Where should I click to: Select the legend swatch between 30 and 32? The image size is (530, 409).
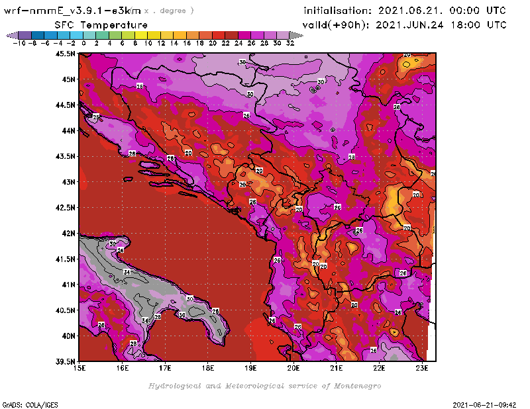(284, 35)
